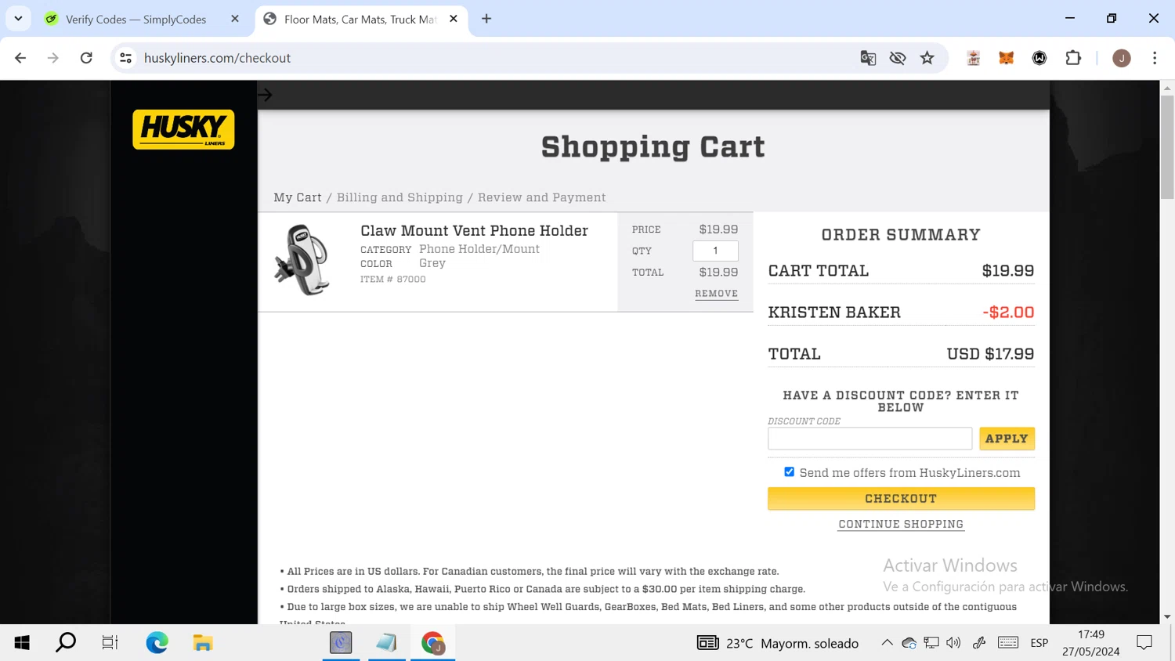Show hidden system tray icons
This screenshot has height=661, width=1175.
887,643
